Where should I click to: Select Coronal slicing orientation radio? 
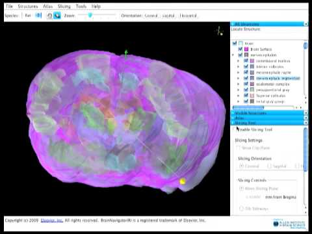(x=241, y=166)
